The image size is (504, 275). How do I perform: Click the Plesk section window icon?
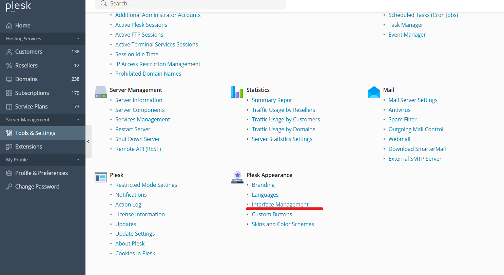click(x=101, y=177)
